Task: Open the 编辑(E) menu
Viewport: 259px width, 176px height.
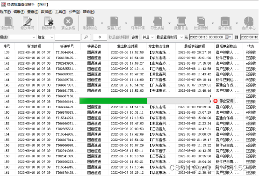Action: point(19,12)
